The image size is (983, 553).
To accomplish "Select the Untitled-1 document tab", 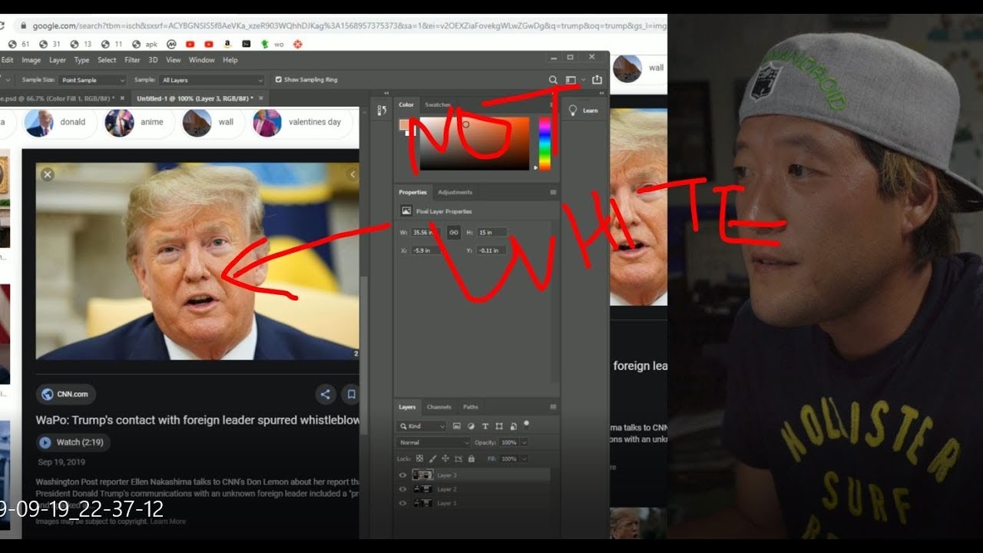I will point(199,98).
